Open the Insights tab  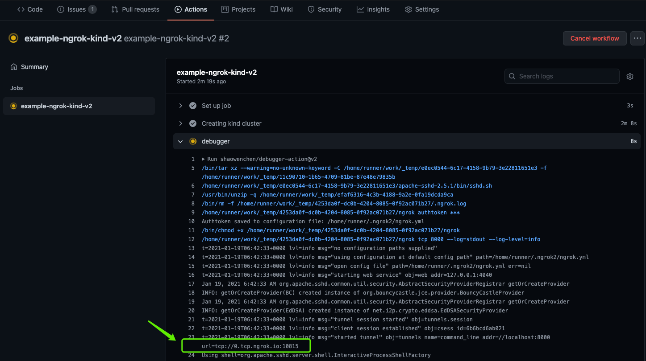(373, 9)
